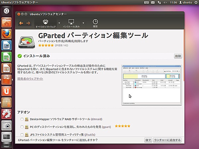The height and width of the screenshot is (149, 199).
Task: Click the five-star rating under GParted title
Action: click(46, 45)
